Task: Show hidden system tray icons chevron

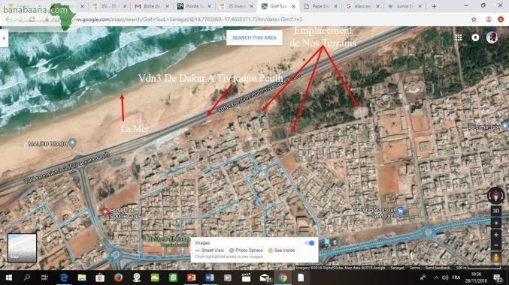Action: tap(436, 277)
